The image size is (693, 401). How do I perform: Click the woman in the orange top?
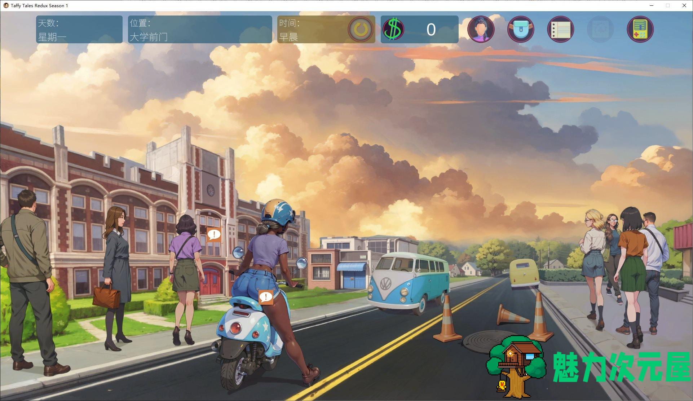[x=632, y=276]
